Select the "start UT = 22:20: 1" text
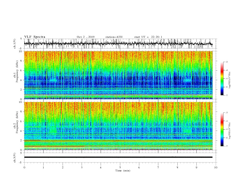Viewport: 243px width, 188px height. (x=148, y=37)
